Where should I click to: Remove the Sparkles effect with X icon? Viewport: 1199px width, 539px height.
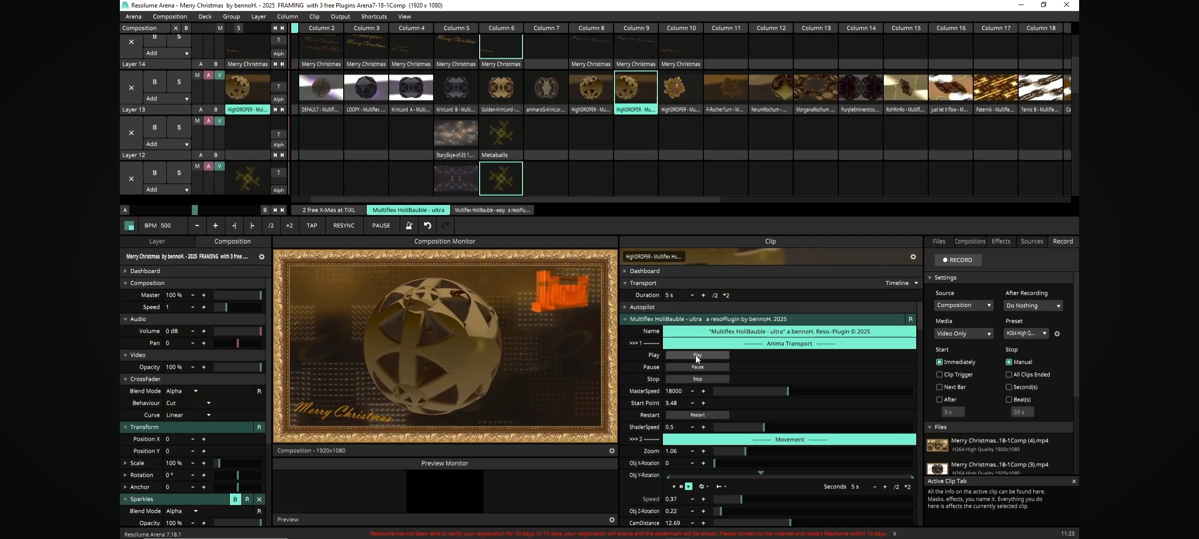[259, 499]
